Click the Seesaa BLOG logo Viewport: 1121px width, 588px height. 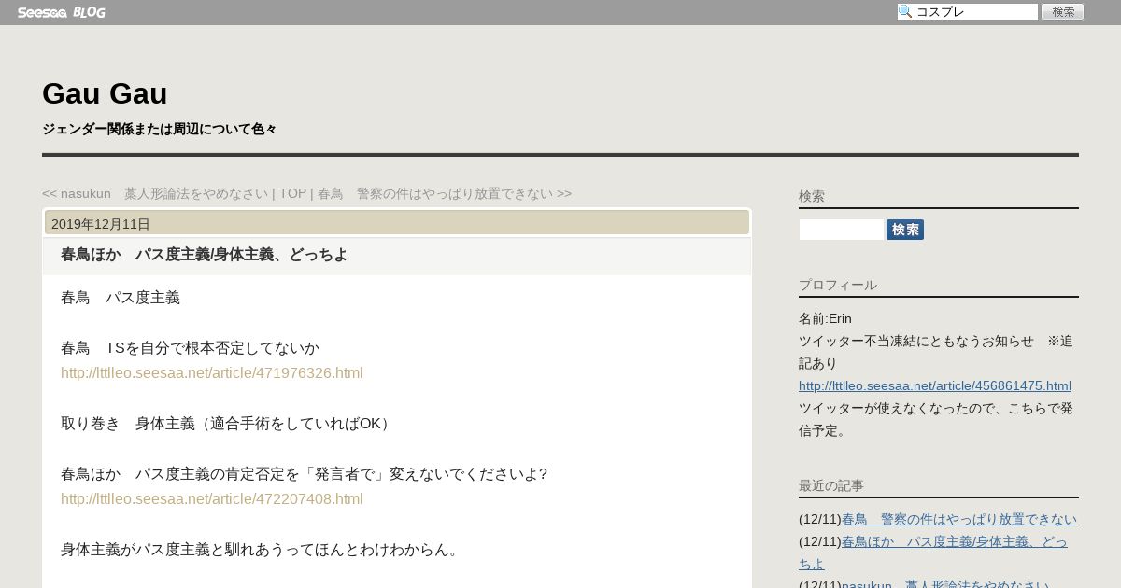tap(62, 12)
